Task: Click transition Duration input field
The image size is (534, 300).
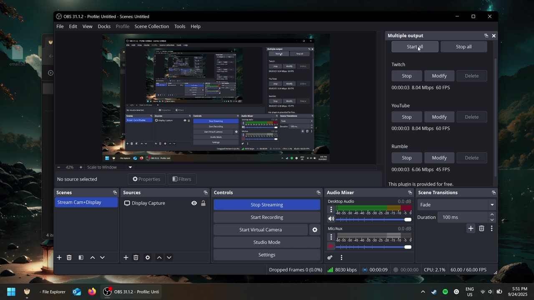Action: (462, 217)
